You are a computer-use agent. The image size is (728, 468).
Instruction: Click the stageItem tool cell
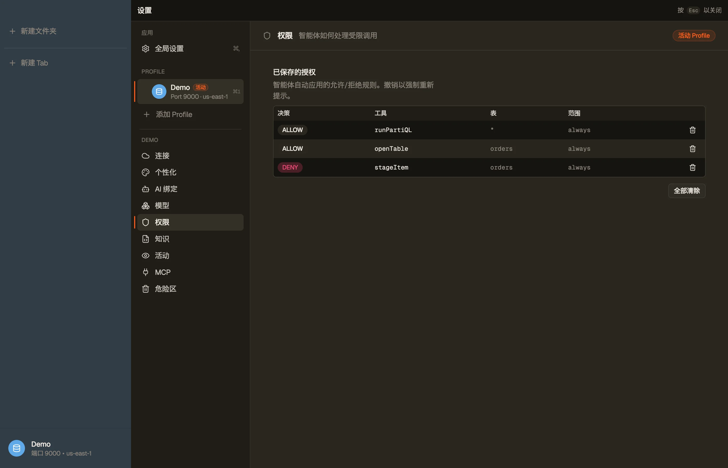point(391,167)
